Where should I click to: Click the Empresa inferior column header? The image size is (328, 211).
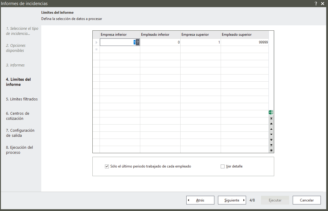pyautogui.click(x=120, y=35)
